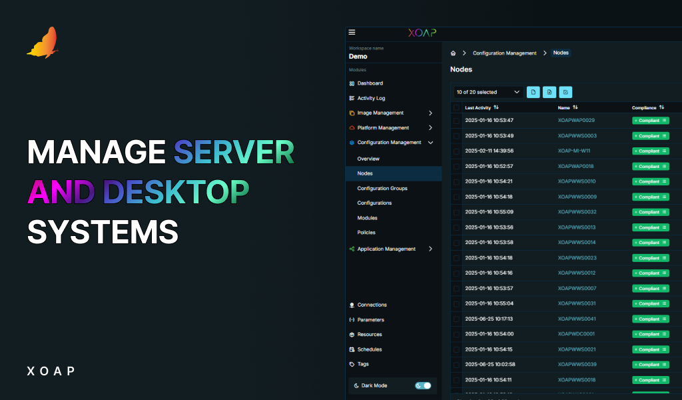
Task: Click the Configuration Management blue icon
Action: point(352,143)
